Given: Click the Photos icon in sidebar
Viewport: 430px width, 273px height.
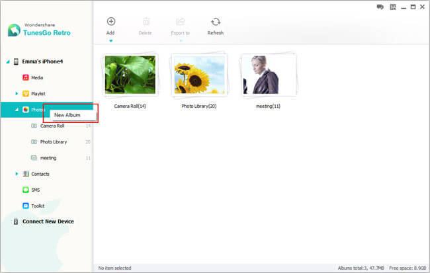Looking at the screenshot, I should pyautogui.click(x=26, y=110).
